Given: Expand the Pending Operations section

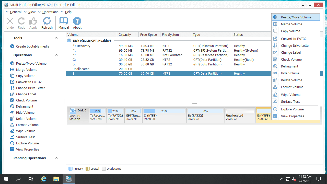Looking at the screenshot, I should 56,158.
